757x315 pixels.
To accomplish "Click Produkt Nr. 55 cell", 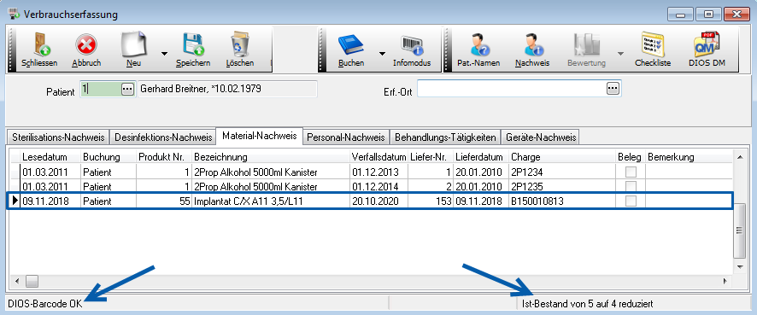I will pyautogui.click(x=164, y=201).
